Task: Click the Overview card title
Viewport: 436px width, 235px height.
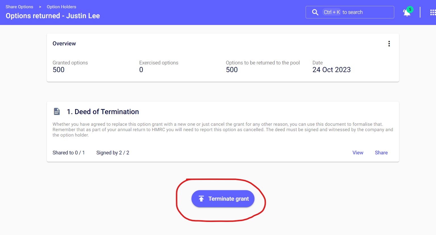Action: 64,43
